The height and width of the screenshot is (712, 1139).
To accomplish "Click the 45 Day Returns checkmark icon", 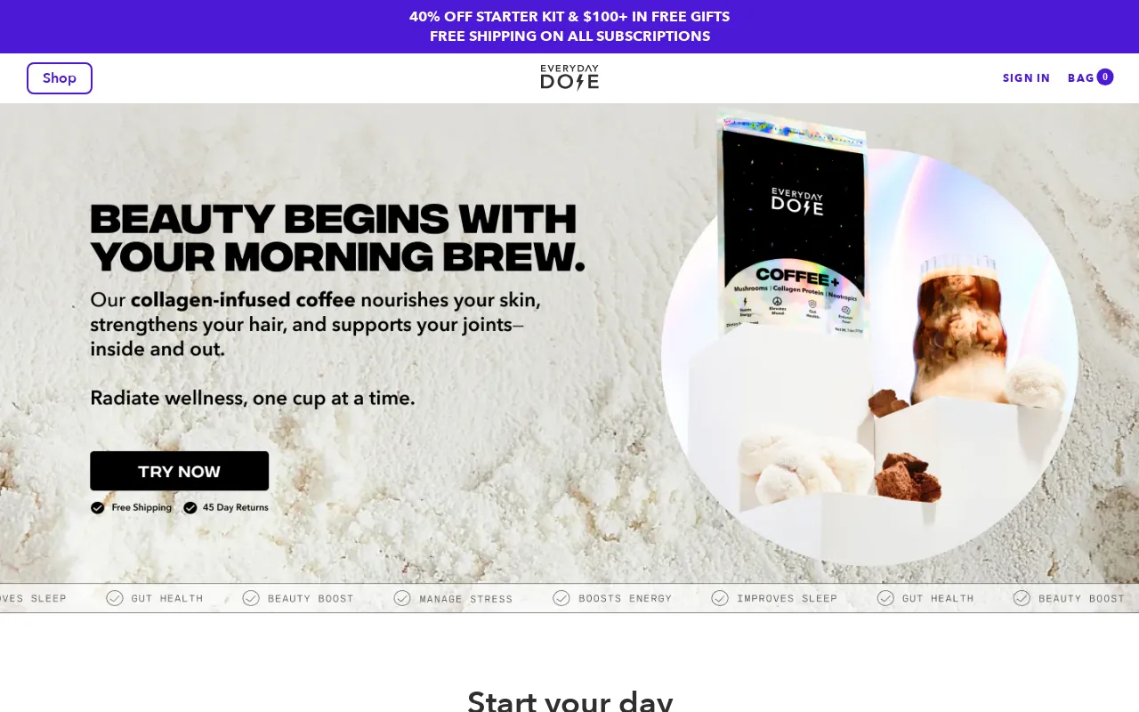I will point(190,507).
